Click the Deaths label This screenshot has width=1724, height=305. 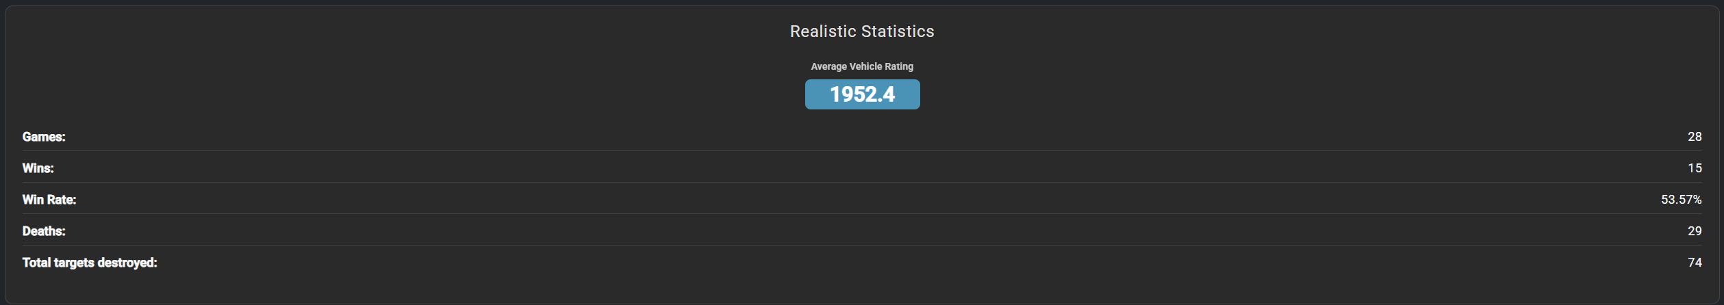click(x=44, y=231)
